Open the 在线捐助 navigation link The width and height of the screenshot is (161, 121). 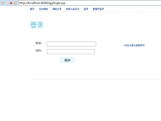pos(43,9)
